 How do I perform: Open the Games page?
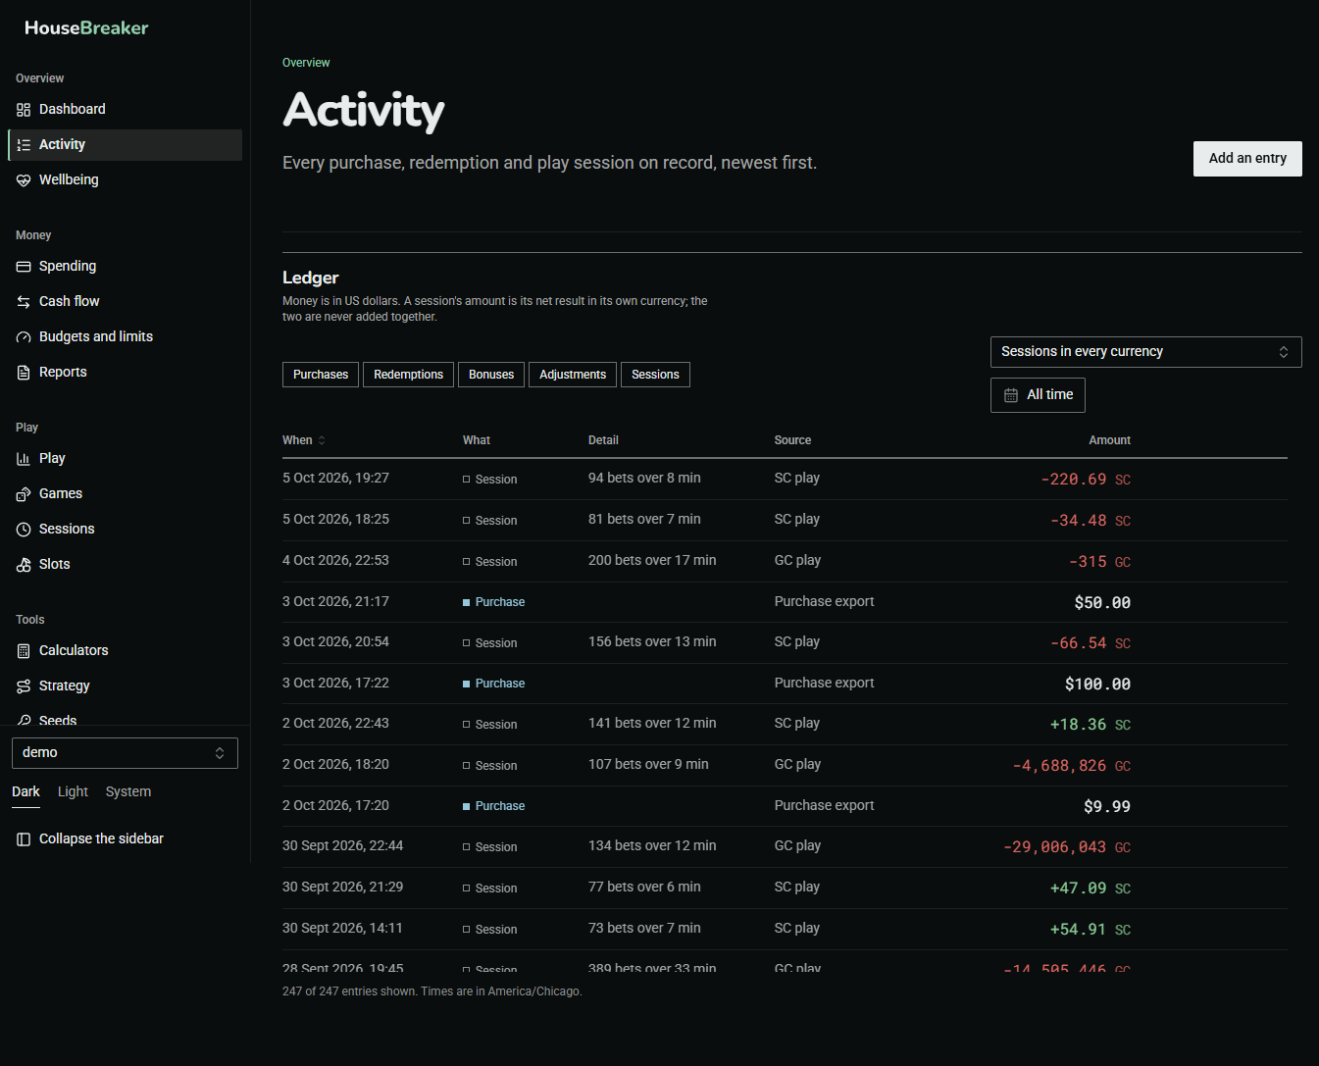[125, 494]
